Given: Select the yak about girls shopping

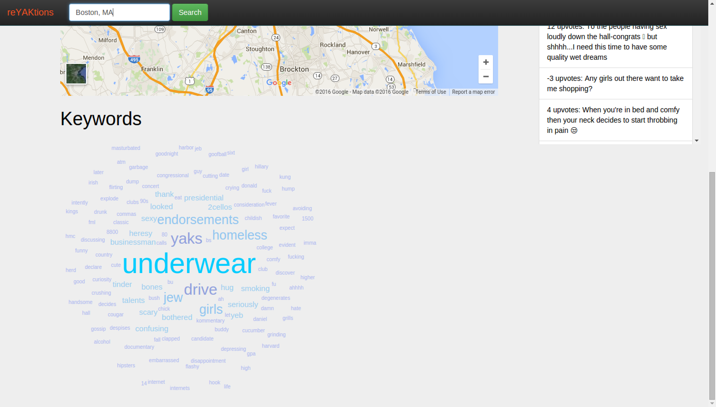Looking at the screenshot, I should tap(615, 83).
